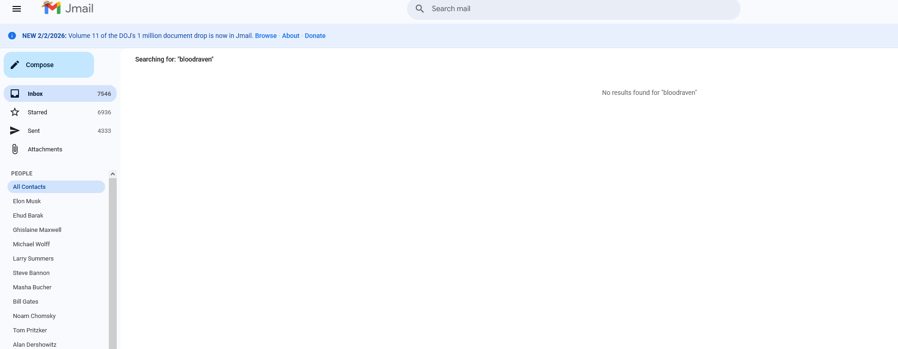Screen dimensions: 898x349
Task: Open the Browse link in banner
Action: 266,36
